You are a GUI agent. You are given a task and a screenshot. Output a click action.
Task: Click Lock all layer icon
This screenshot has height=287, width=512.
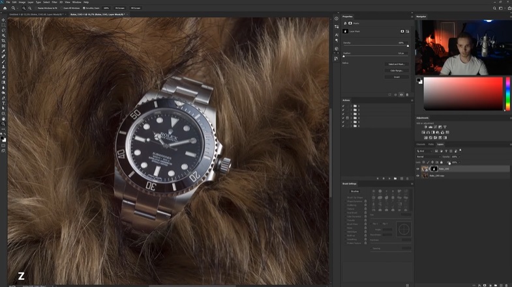click(442, 162)
